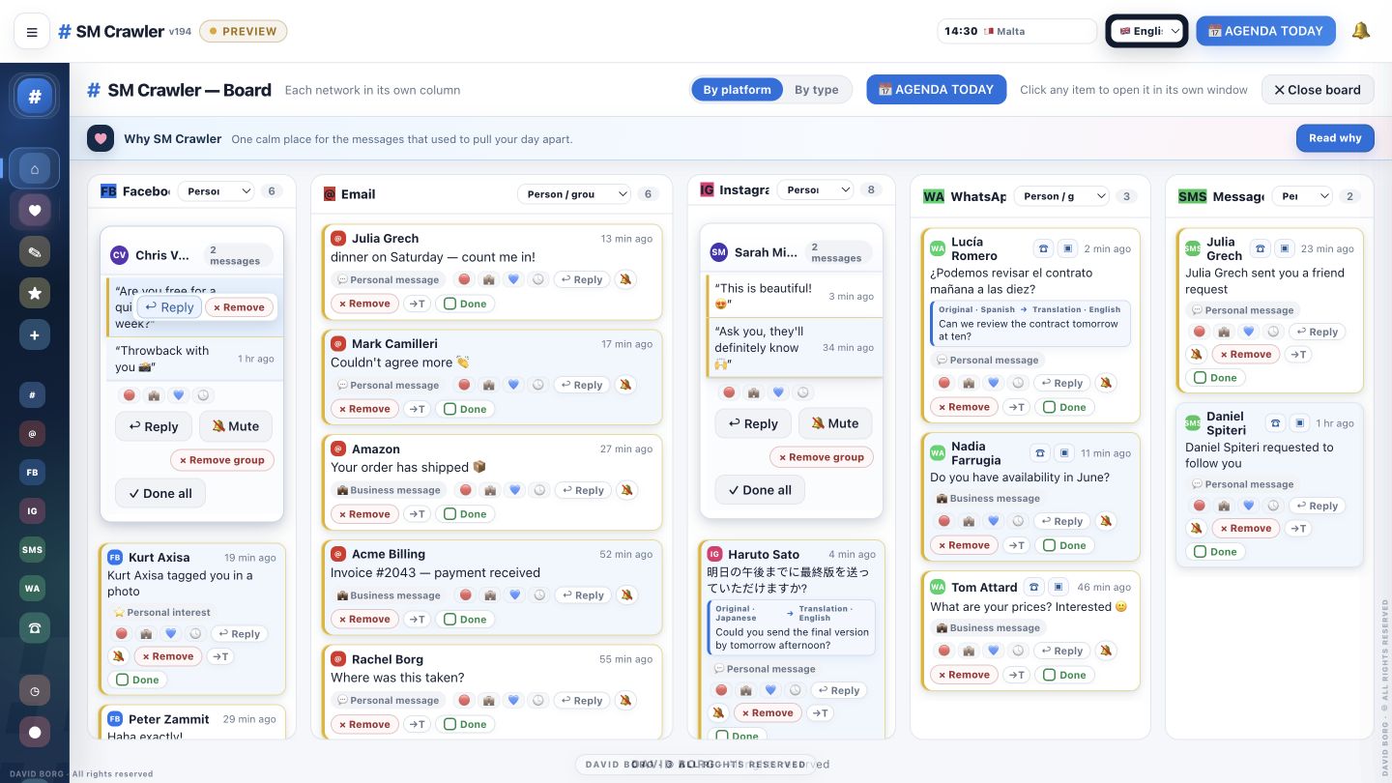The image size is (1392, 783).
Task: Open the SMS Messages column grouping dropdown
Action: click(1302, 196)
